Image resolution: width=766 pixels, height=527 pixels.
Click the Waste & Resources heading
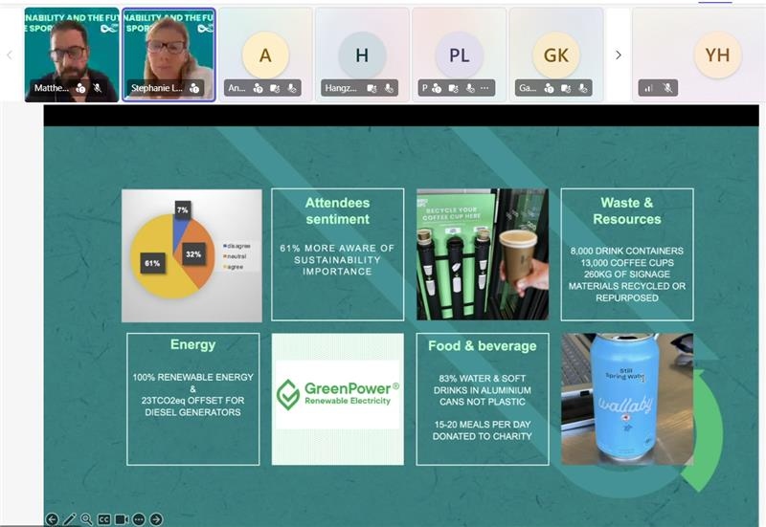627,210
